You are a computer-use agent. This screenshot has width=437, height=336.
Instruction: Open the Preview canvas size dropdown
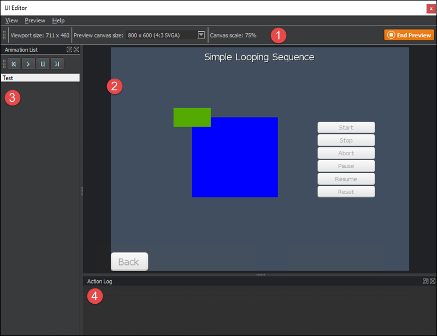[201, 34]
